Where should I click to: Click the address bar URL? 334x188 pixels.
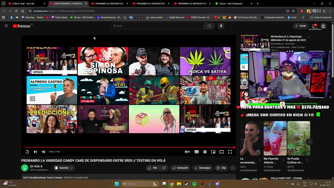(x=64, y=11)
